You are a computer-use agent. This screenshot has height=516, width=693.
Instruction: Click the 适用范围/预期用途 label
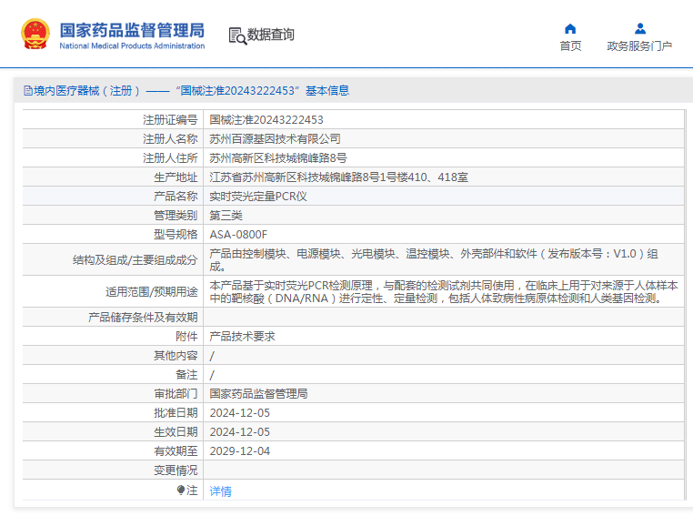151,292
